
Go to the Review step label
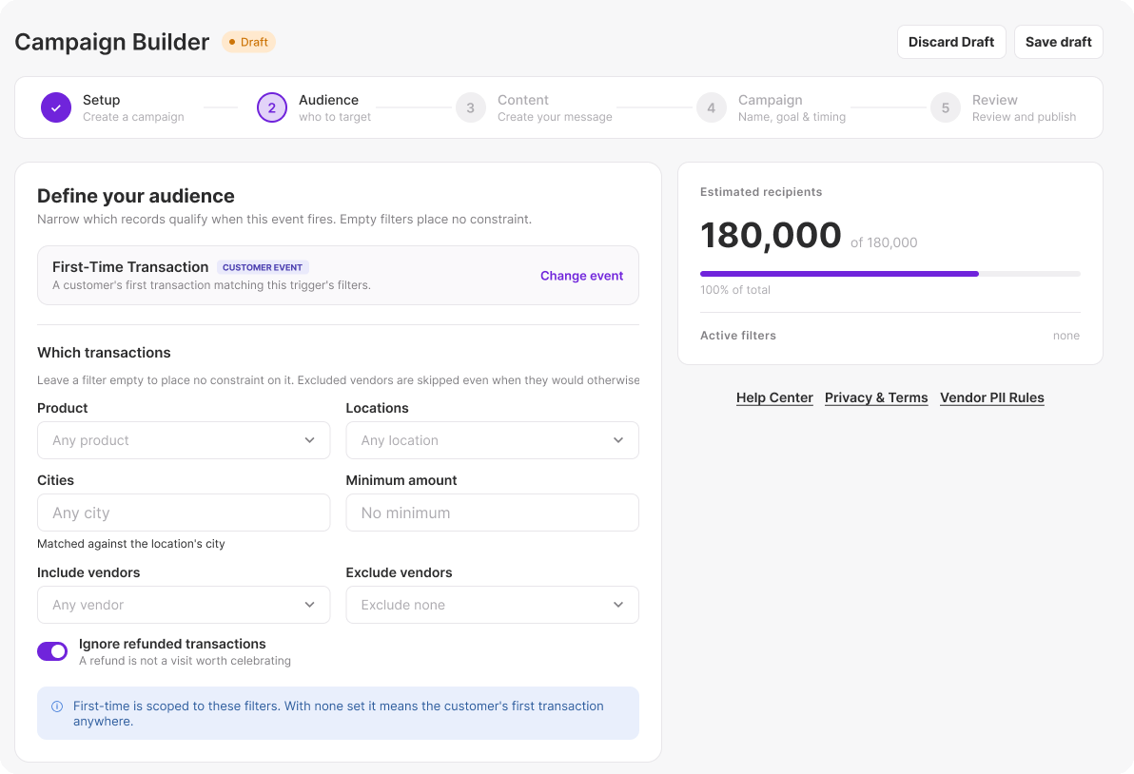[x=994, y=100]
